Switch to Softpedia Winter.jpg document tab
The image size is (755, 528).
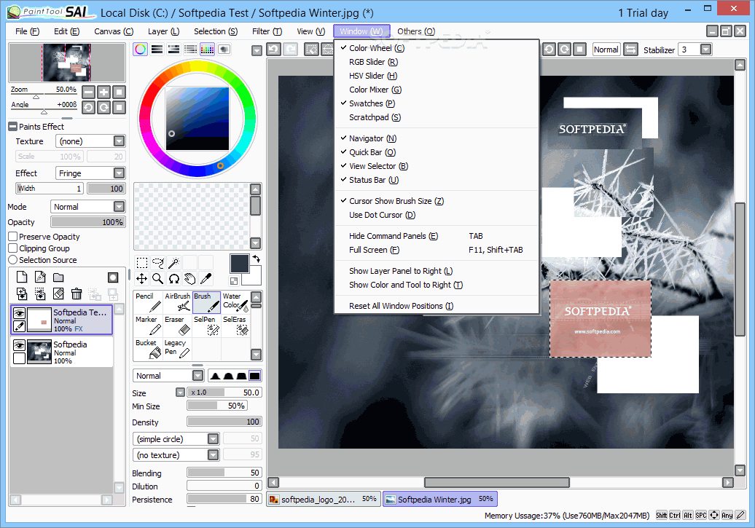pyautogui.click(x=440, y=500)
